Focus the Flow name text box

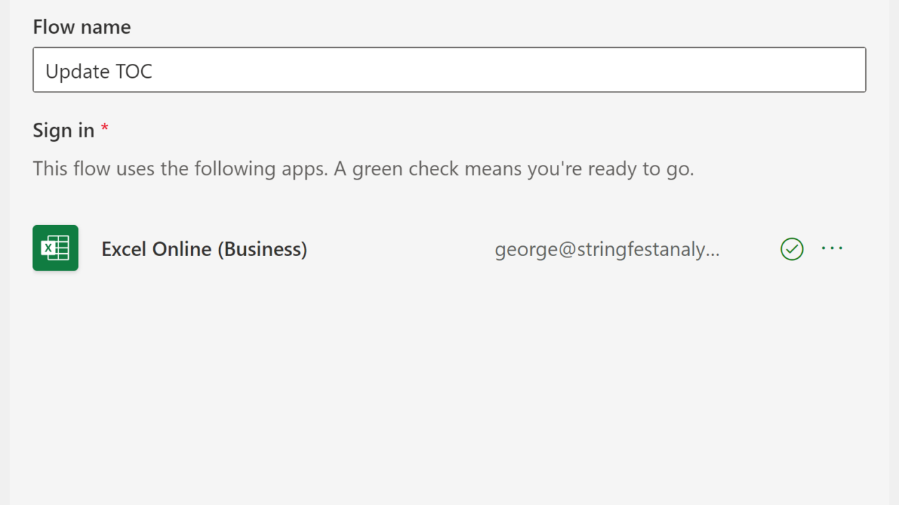449,70
